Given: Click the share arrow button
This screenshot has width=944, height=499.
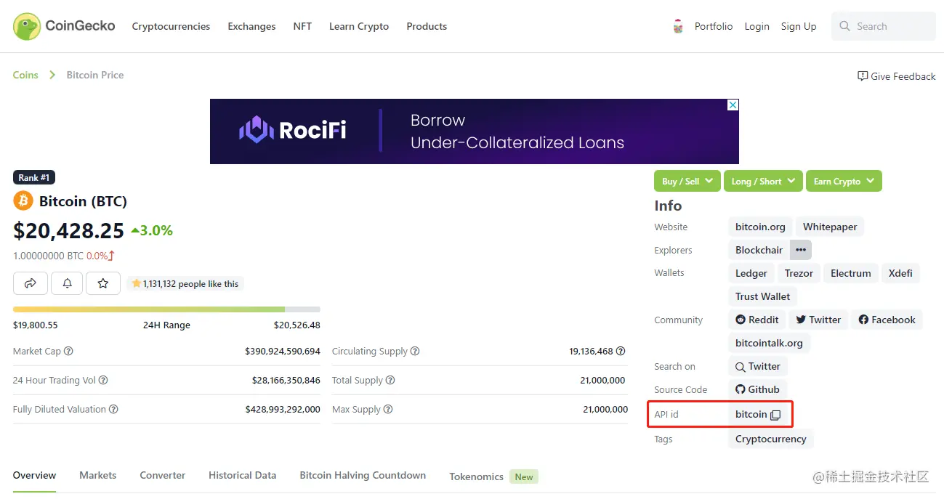Looking at the screenshot, I should [x=31, y=283].
